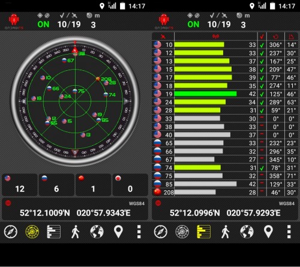Tap map pin icon in right toolbar

(268, 232)
